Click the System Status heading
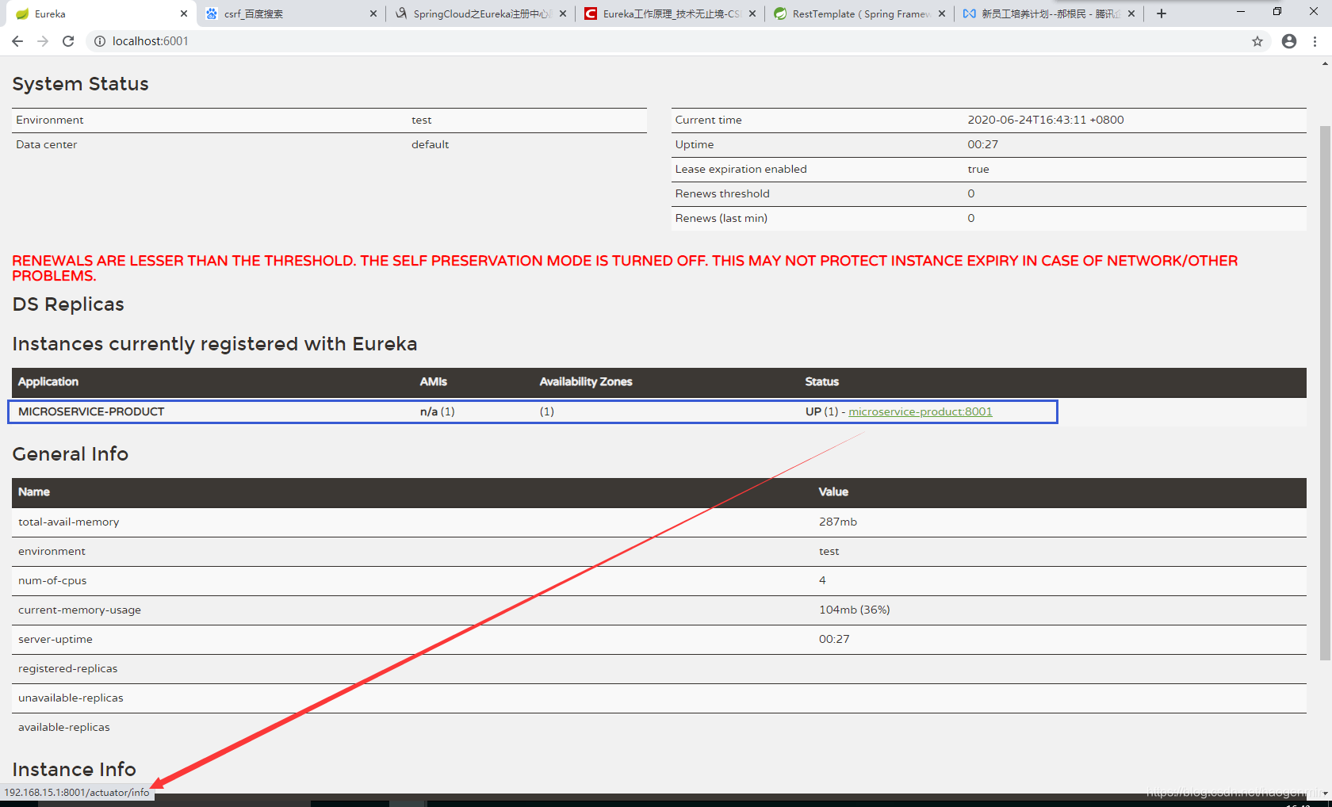The image size is (1332, 807). pyautogui.click(x=81, y=84)
